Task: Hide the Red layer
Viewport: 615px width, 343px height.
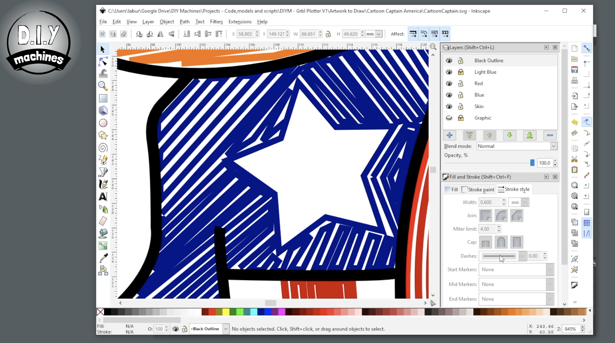Action: 449,84
